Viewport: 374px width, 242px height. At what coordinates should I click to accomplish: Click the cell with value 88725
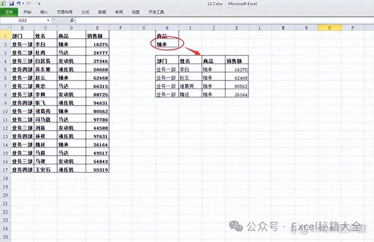click(x=98, y=94)
